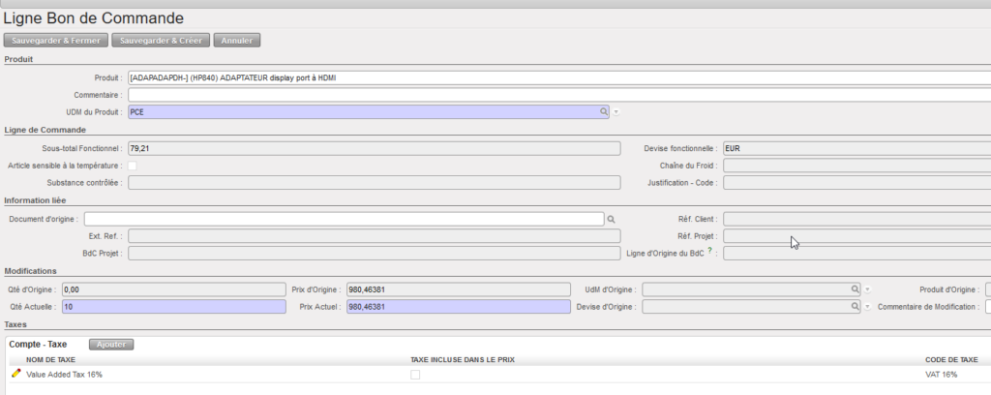This screenshot has height=395, width=991.
Task: Click the search icon in UdM d'Origine
Action: (x=855, y=289)
